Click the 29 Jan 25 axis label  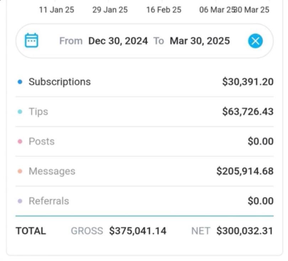(110, 10)
